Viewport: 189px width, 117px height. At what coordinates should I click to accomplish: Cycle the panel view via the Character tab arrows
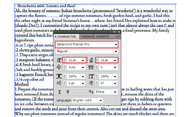coord(55,36)
